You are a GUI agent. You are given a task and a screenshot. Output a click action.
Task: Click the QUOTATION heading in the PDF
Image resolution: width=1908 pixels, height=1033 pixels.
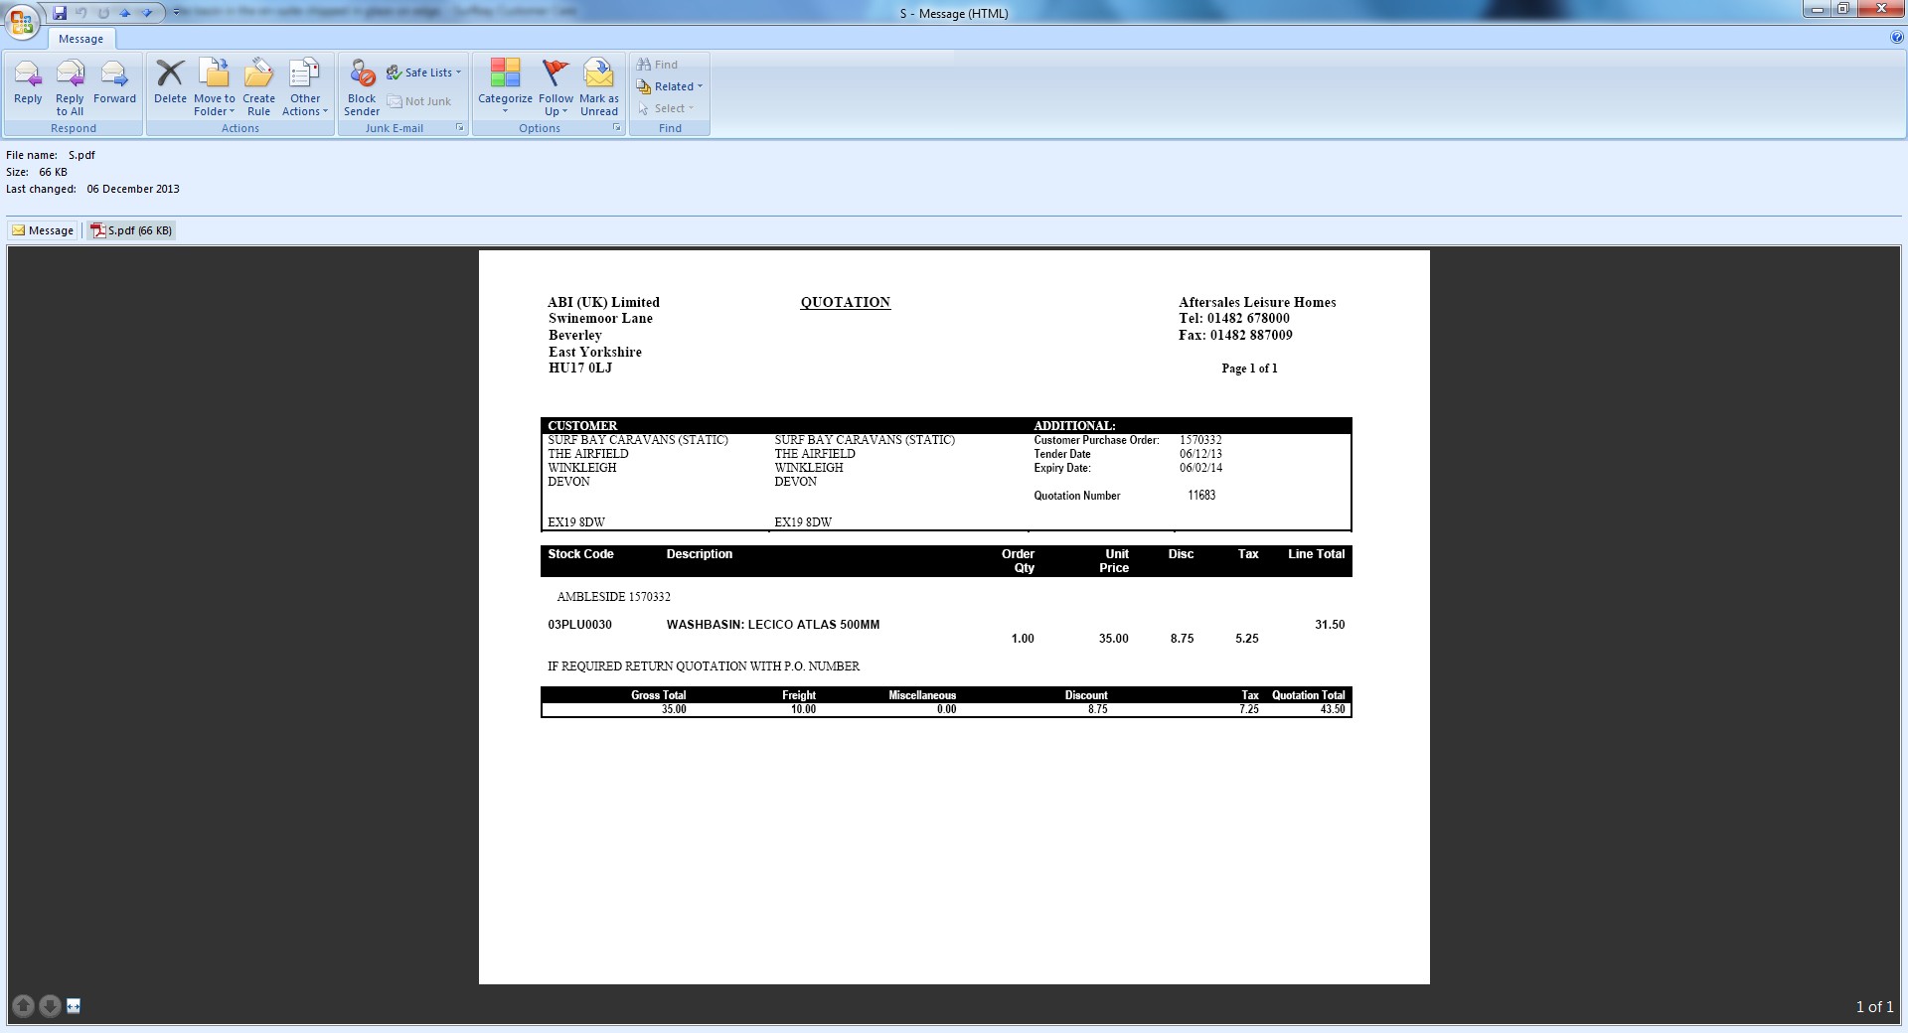846,302
